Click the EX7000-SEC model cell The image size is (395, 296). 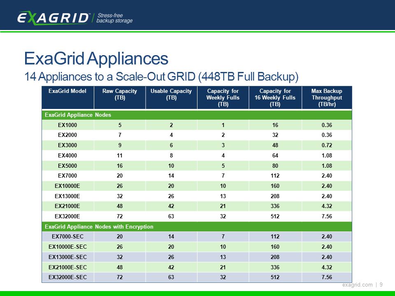point(67,237)
